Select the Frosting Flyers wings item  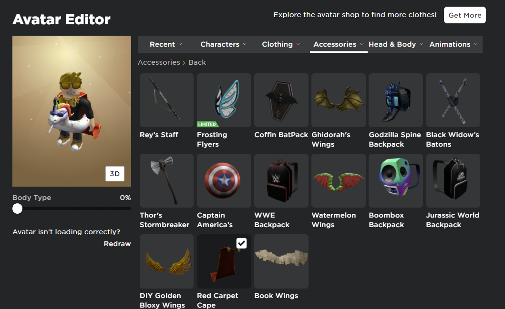[224, 100]
